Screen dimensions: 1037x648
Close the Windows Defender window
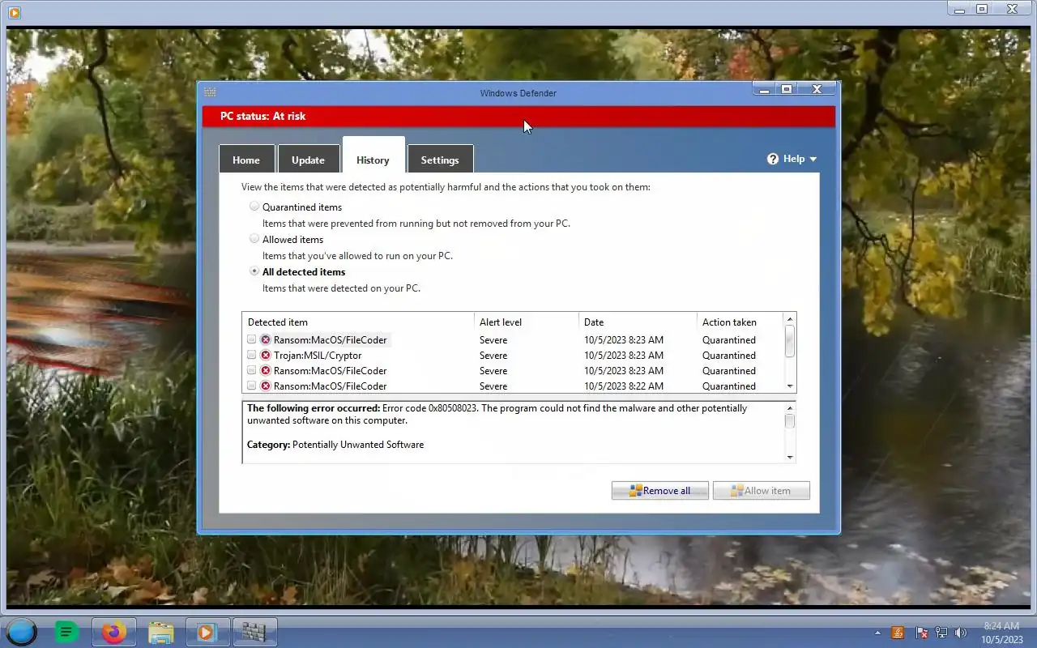pos(817,89)
